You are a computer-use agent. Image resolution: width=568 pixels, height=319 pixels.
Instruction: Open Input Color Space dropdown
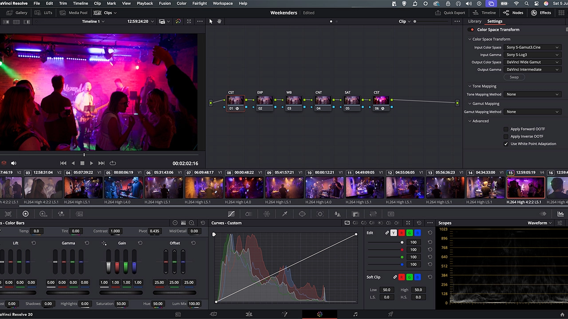click(532, 47)
